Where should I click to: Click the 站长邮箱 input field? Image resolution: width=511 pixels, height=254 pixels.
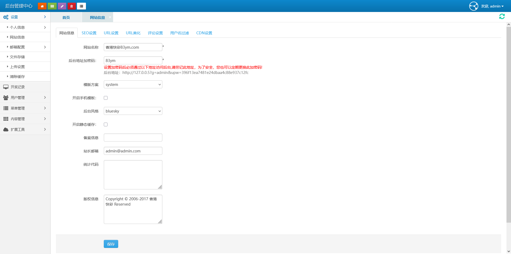(x=133, y=151)
